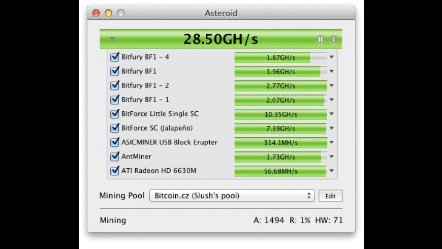Expand arrow next to 7.39GH/s bar
The image size is (442, 249).
332,128
